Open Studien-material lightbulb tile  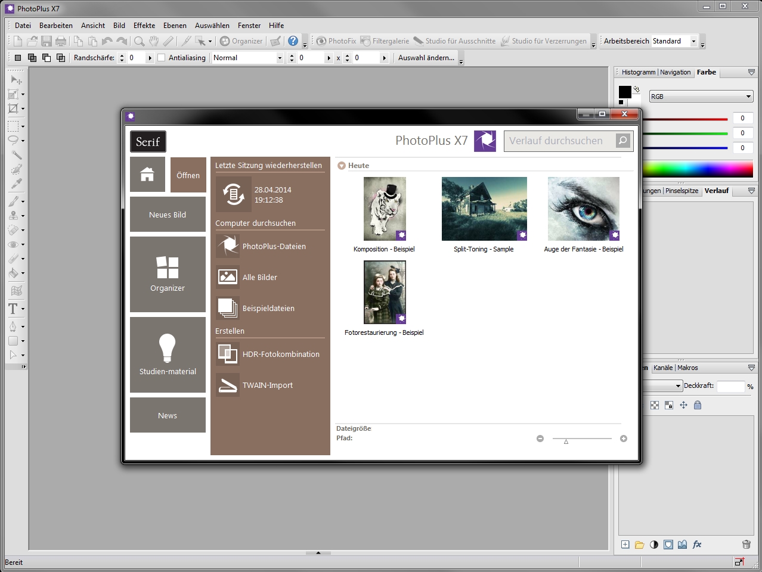point(168,355)
